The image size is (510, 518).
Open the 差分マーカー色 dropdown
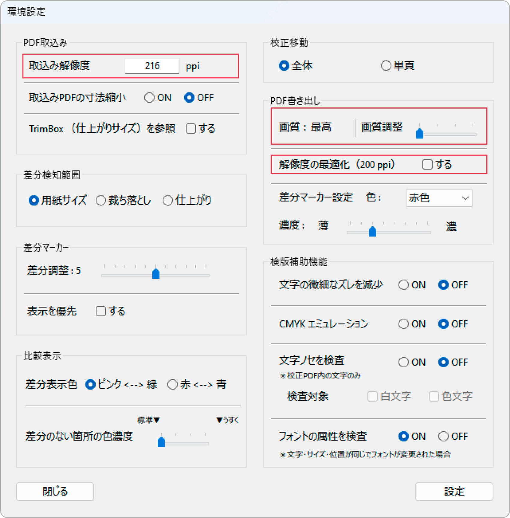click(439, 198)
